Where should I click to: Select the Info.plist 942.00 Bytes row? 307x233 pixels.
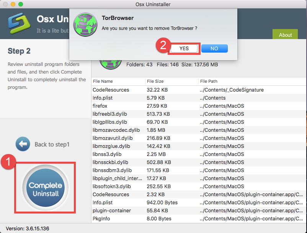(199, 202)
